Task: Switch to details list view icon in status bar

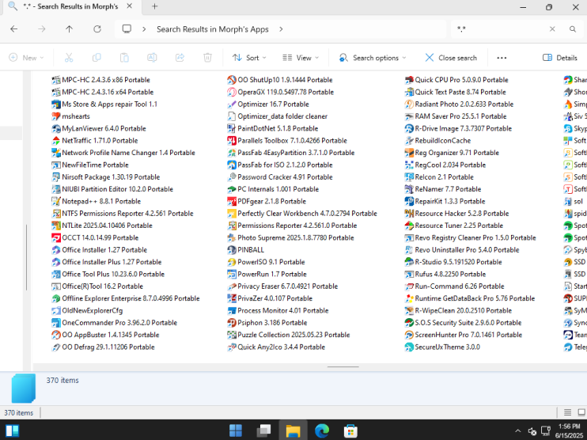Action: (x=567, y=412)
